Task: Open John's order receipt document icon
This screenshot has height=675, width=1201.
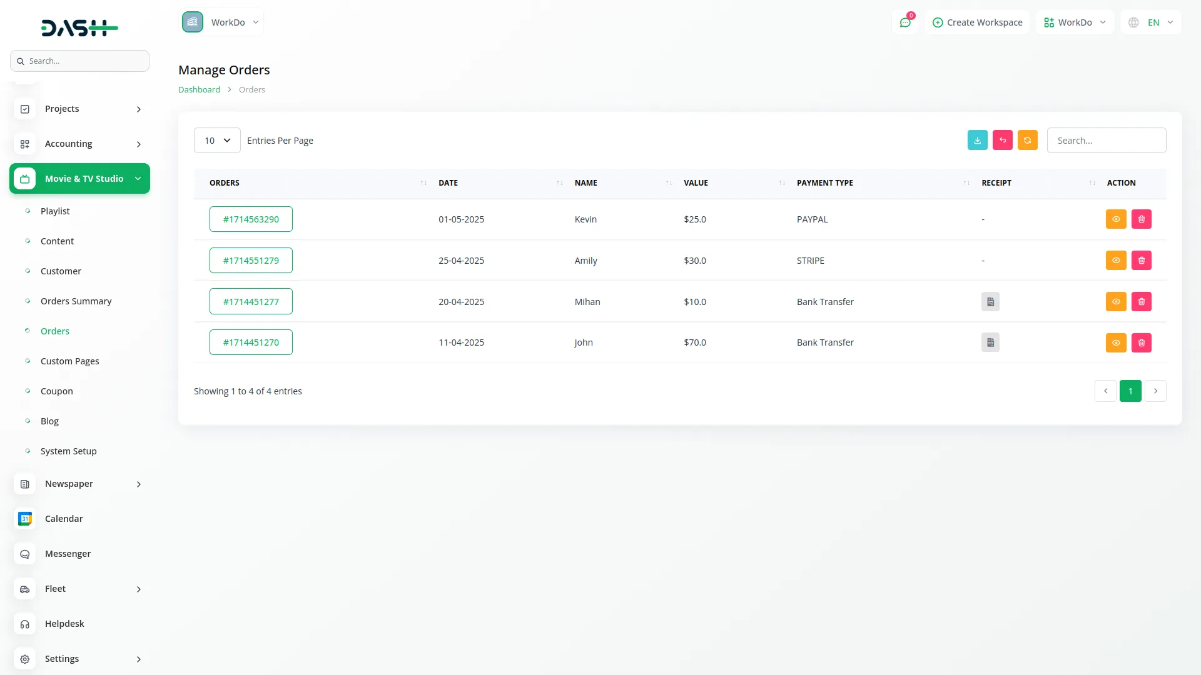Action: (990, 342)
